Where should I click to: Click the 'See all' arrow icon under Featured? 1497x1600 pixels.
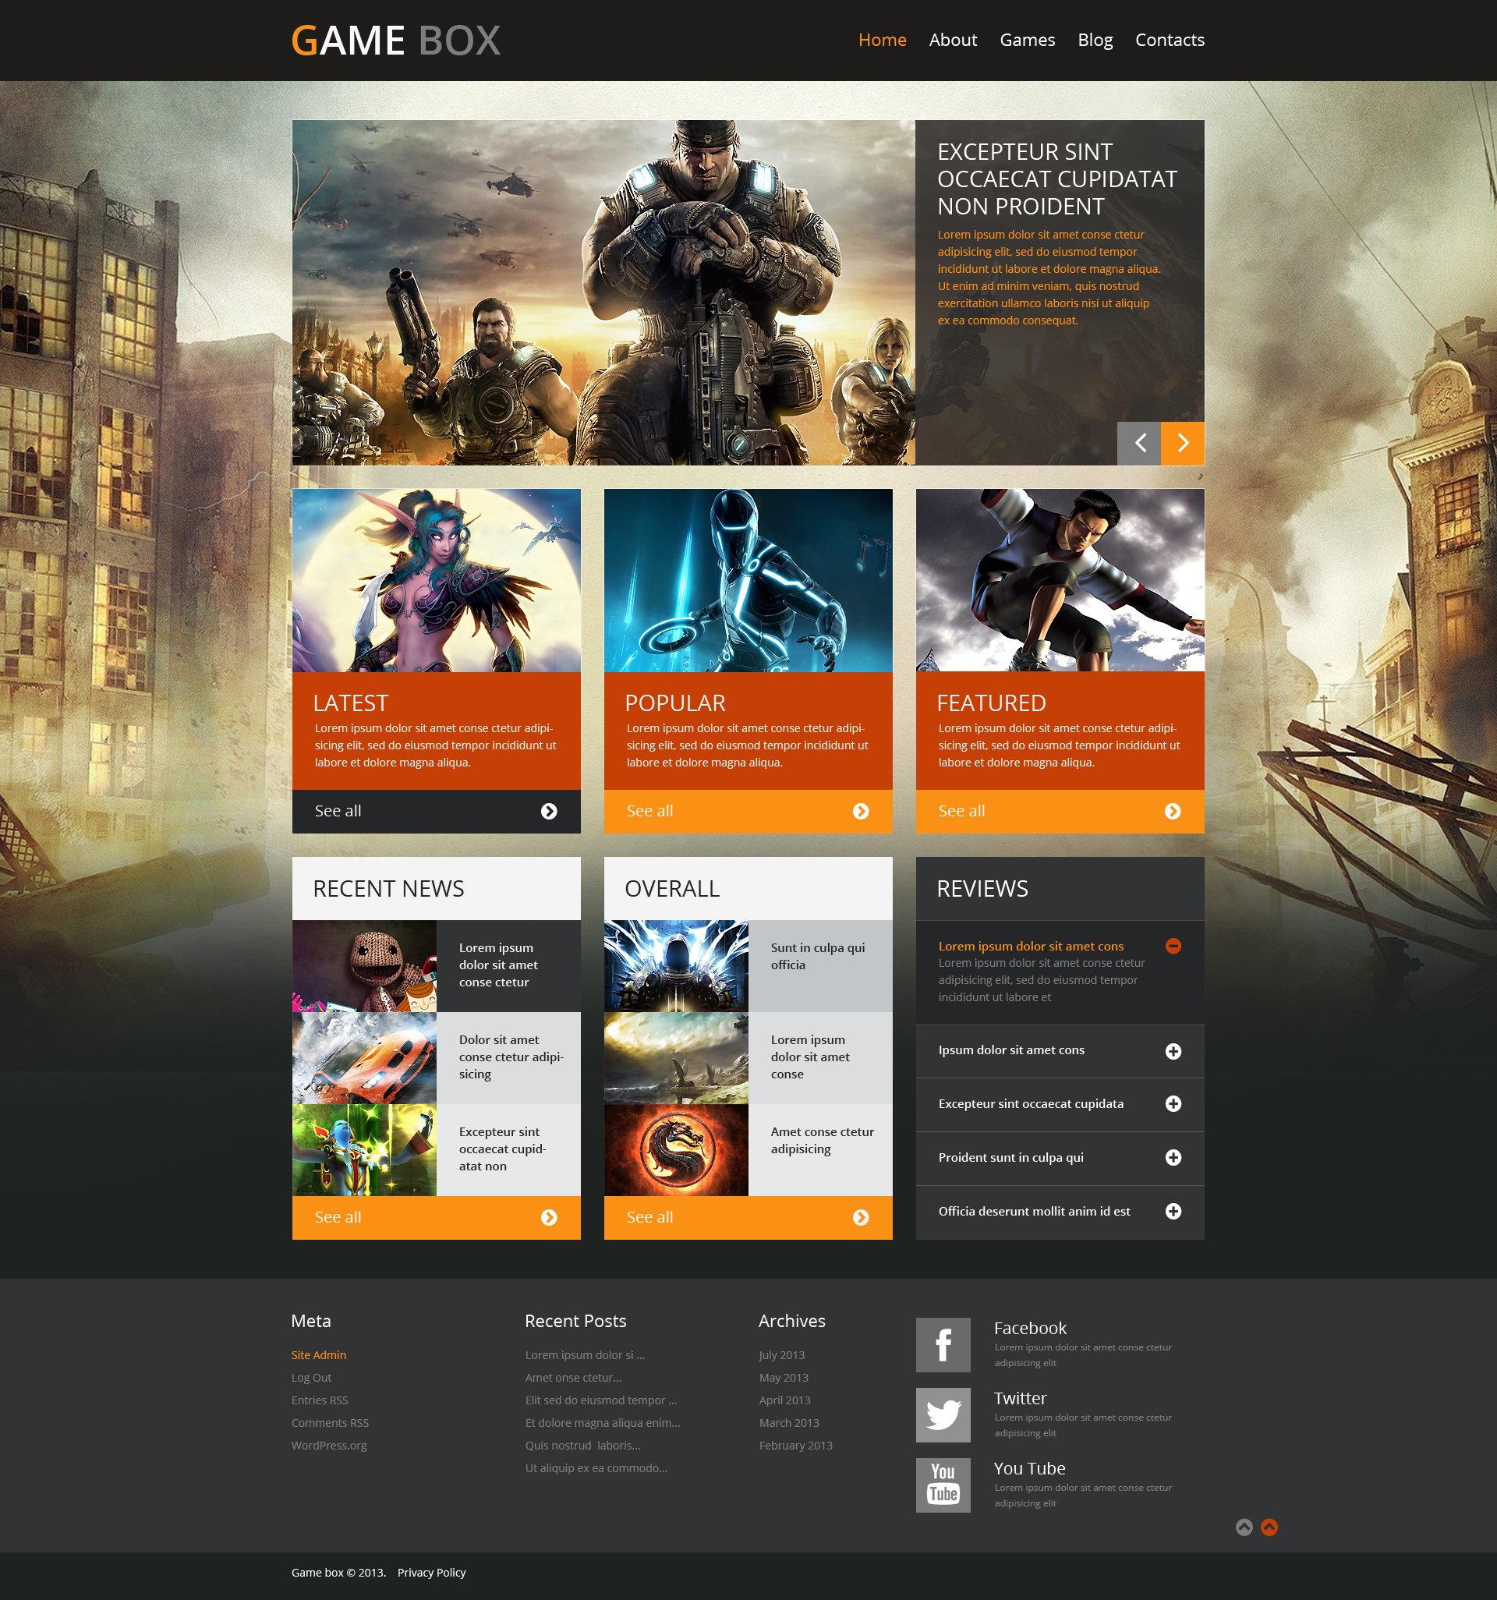click(x=1172, y=811)
